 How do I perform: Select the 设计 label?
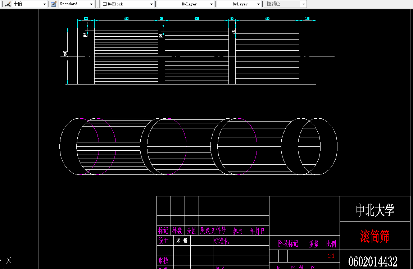pos(164,240)
